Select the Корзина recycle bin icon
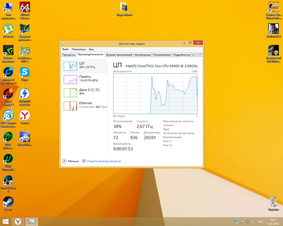 click(273, 204)
